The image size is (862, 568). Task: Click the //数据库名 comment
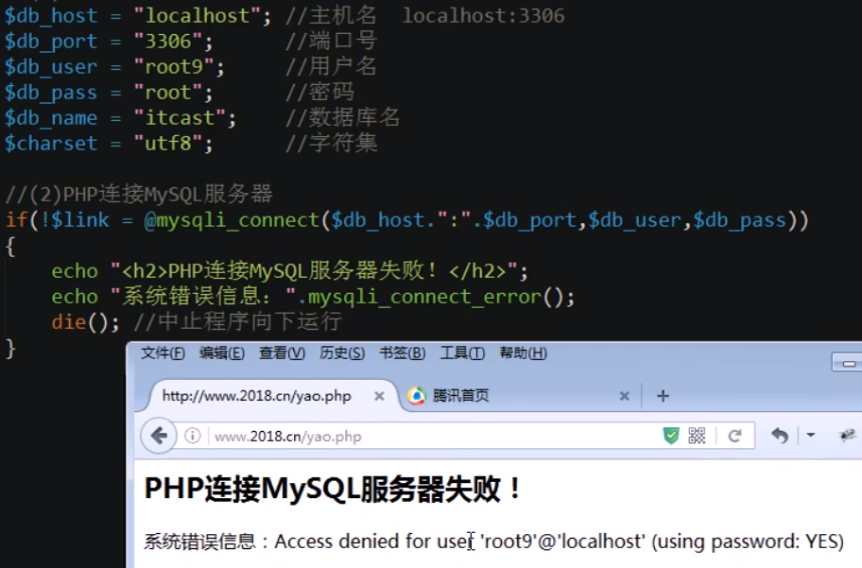pyautogui.click(x=343, y=117)
